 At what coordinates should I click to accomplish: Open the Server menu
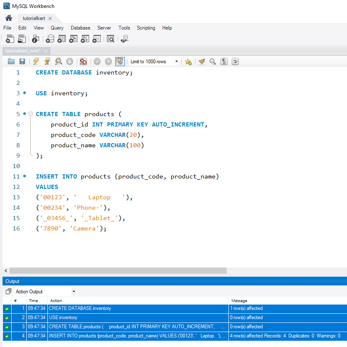coord(104,28)
